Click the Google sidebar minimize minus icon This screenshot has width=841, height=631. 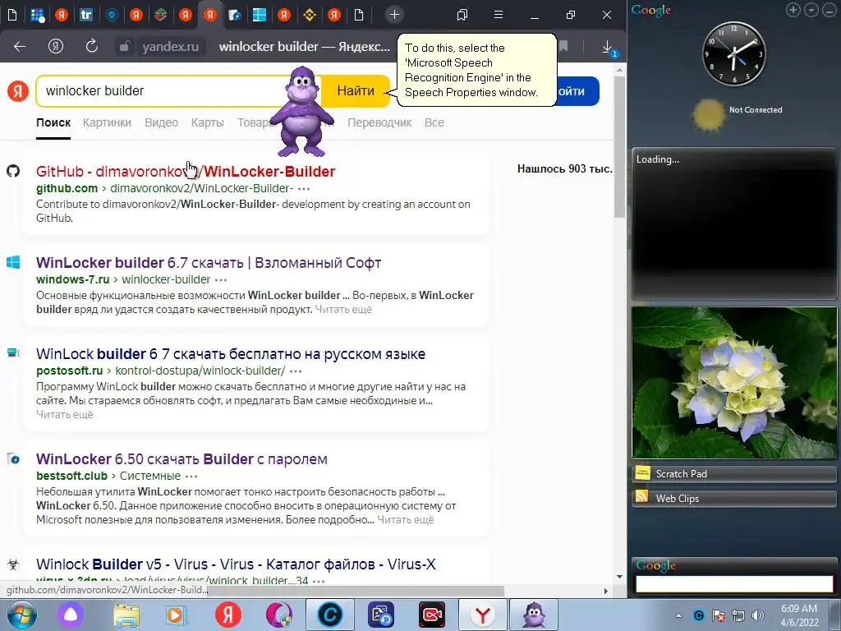pos(830,10)
